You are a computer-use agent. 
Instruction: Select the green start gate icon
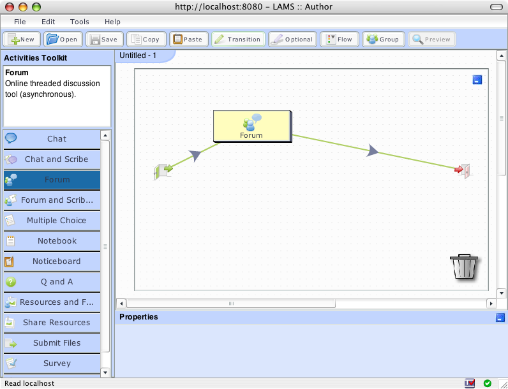(x=163, y=170)
